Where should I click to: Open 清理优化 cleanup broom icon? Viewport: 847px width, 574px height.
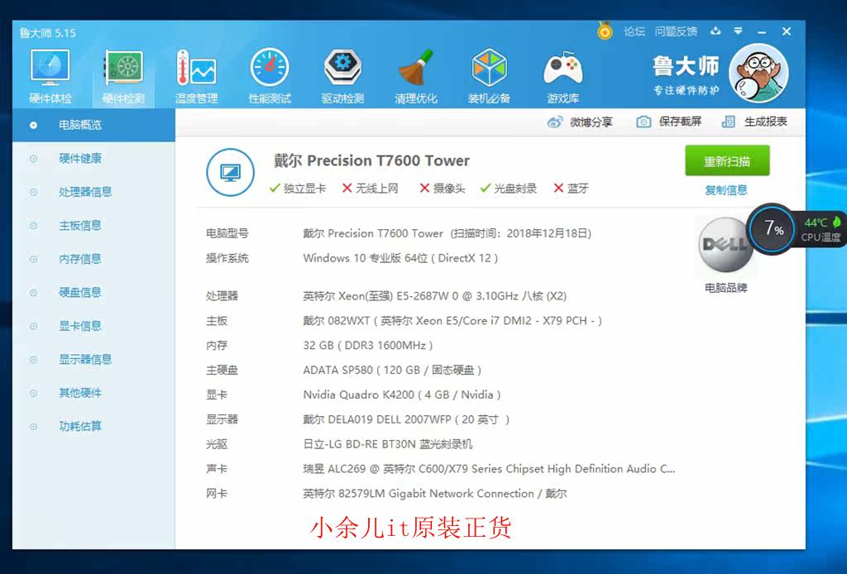tap(416, 75)
